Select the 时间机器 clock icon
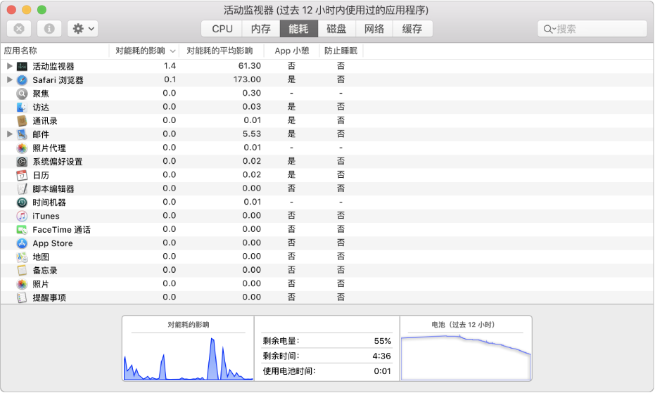Viewport: 655px width, 393px height. [22, 202]
